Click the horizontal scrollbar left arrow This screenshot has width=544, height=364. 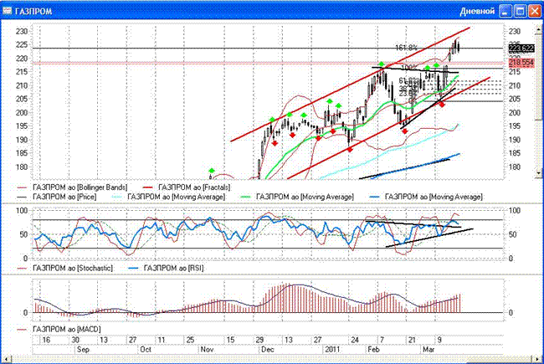click(6, 359)
